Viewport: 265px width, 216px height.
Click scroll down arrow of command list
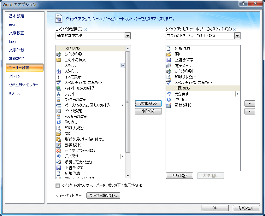click(x=128, y=176)
